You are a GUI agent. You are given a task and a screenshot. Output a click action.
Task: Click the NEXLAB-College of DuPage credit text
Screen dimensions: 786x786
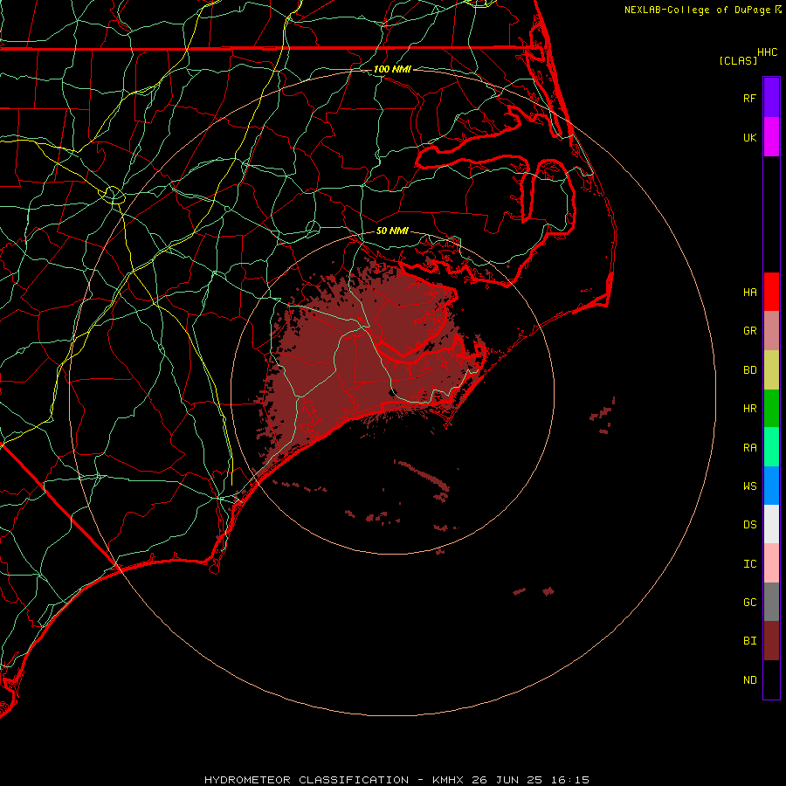coord(697,10)
